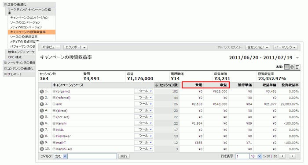Open ツール dropdown for MAIL row
Image resolution: width=308 pixels, height=165 pixels.
tap(143, 130)
